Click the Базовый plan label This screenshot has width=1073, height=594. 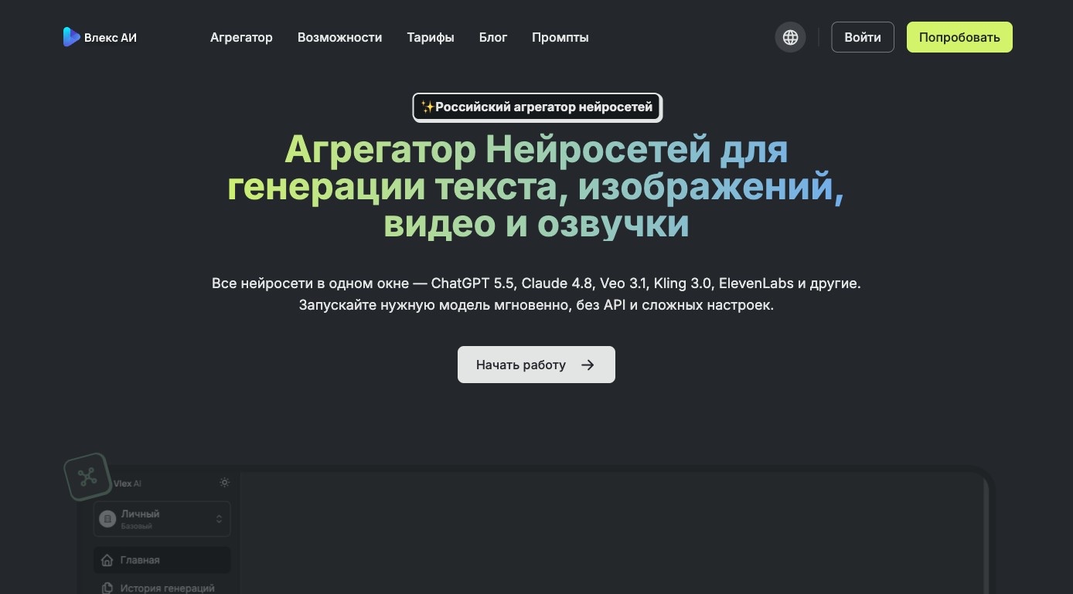[137, 527]
